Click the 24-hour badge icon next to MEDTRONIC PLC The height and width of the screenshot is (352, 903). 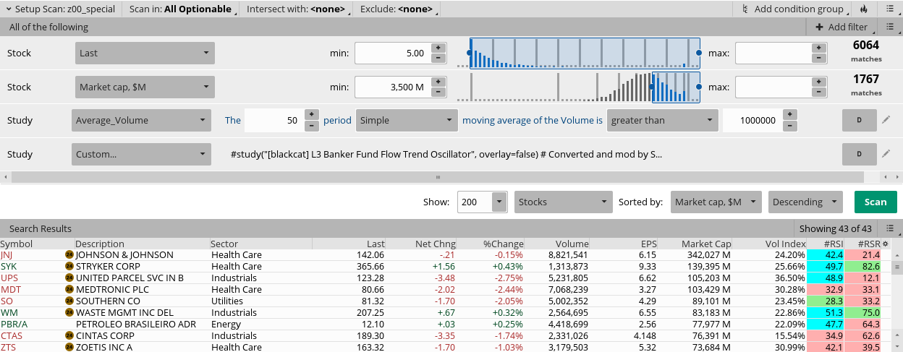click(x=69, y=289)
